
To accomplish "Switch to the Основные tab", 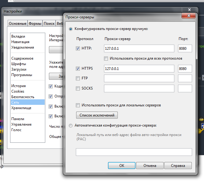I will click(x=17, y=24).
